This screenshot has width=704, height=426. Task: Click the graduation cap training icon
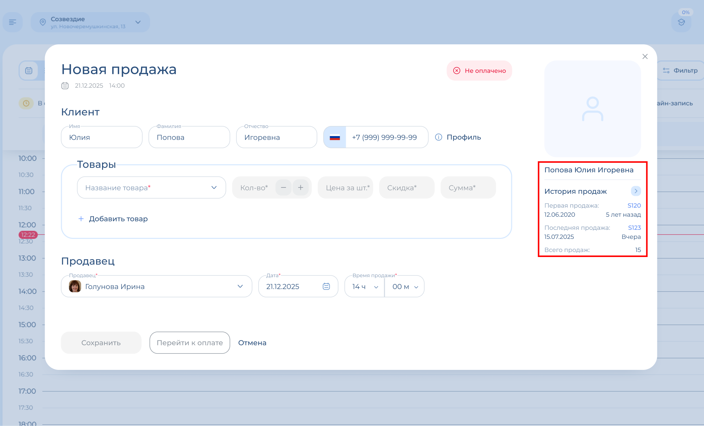681,23
